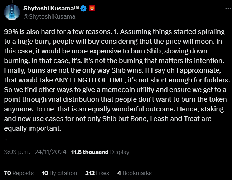Click the closing words 'equally important.'
Viewport: 232px width, 180px height.
33,128
